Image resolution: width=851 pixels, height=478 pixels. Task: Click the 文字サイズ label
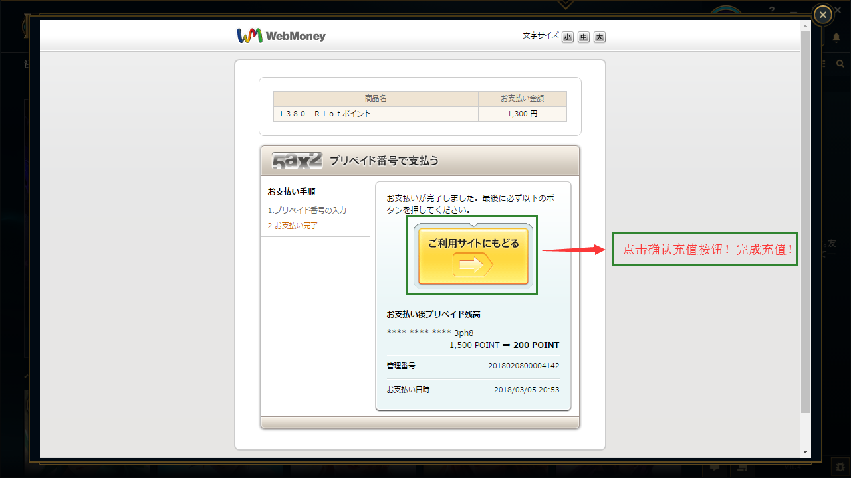[541, 36]
